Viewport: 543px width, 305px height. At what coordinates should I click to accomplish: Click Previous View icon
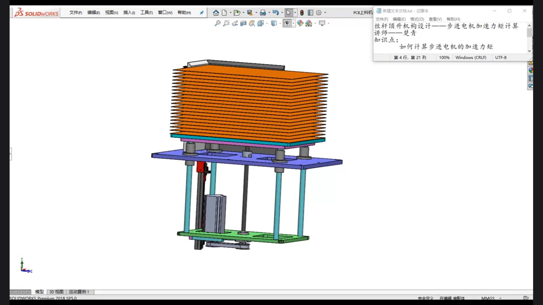235,23
